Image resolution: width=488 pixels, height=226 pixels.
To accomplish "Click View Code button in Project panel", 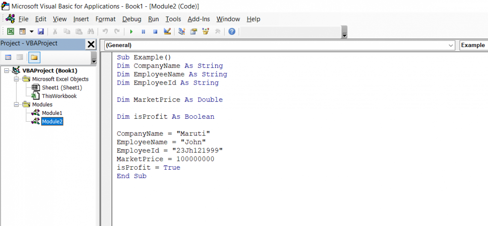I will (x=8, y=57).
